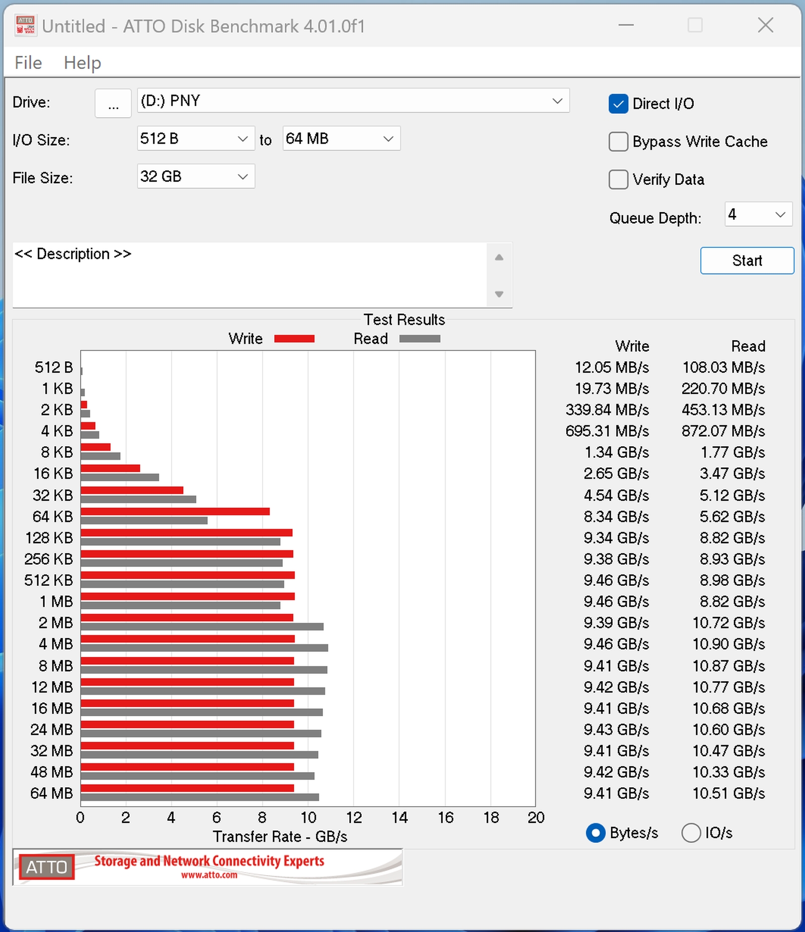Click into the Description text field
Screen dimensions: 805x932
pos(250,275)
